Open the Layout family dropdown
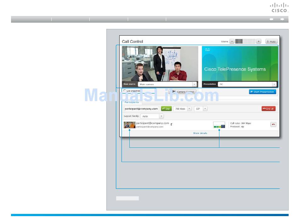The image size is (299, 224). 152,116
